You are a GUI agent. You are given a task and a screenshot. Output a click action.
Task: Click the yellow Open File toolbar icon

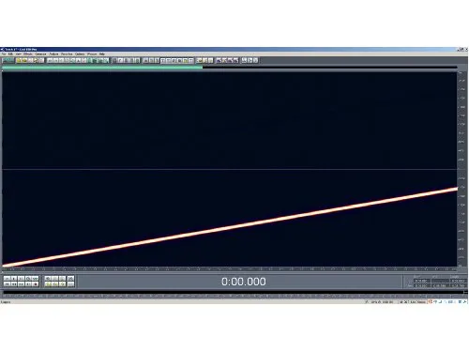coord(19,60)
